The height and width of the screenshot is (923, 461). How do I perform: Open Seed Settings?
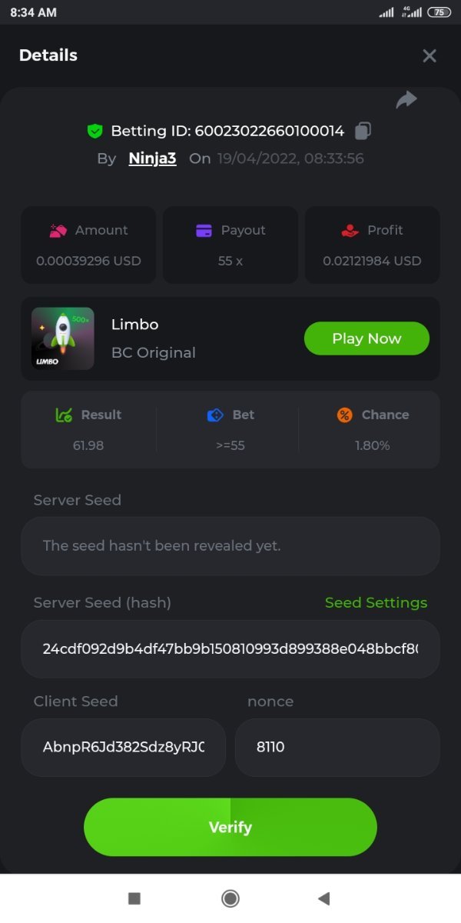[376, 603]
